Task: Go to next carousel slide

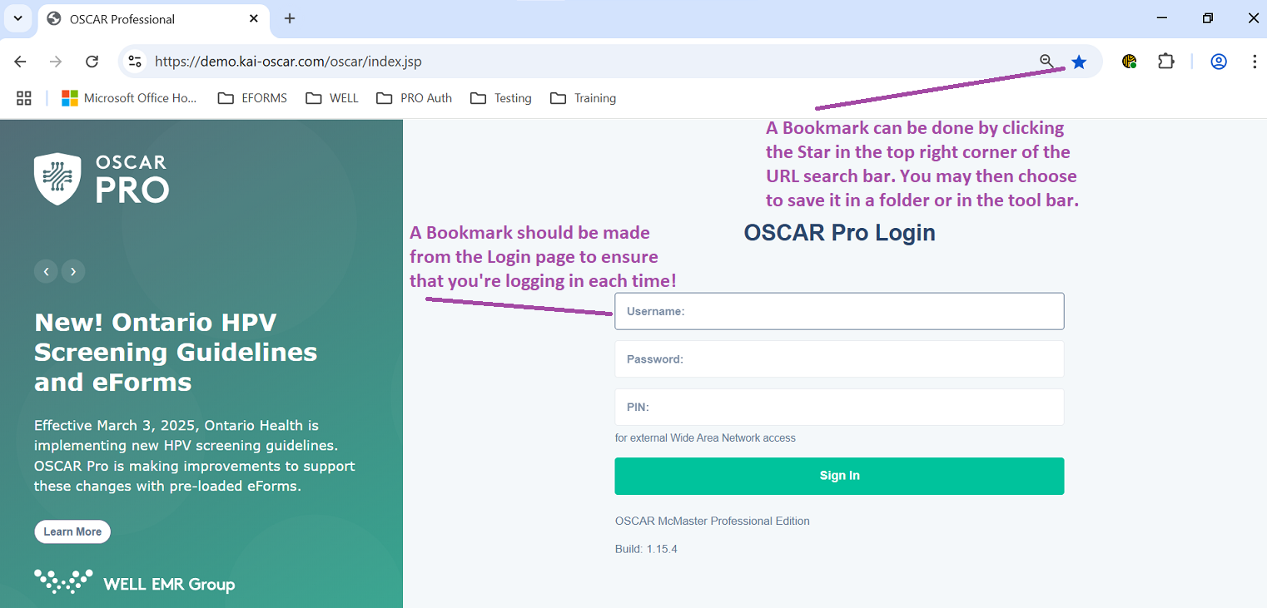Action: [x=73, y=271]
